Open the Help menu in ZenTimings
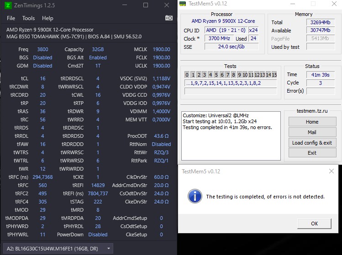 pyautogui.click(x=47, y=18)
